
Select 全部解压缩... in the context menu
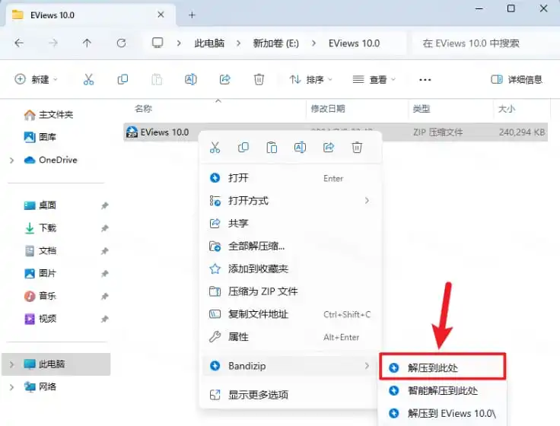pyautogui.click(x=291, y=246)
